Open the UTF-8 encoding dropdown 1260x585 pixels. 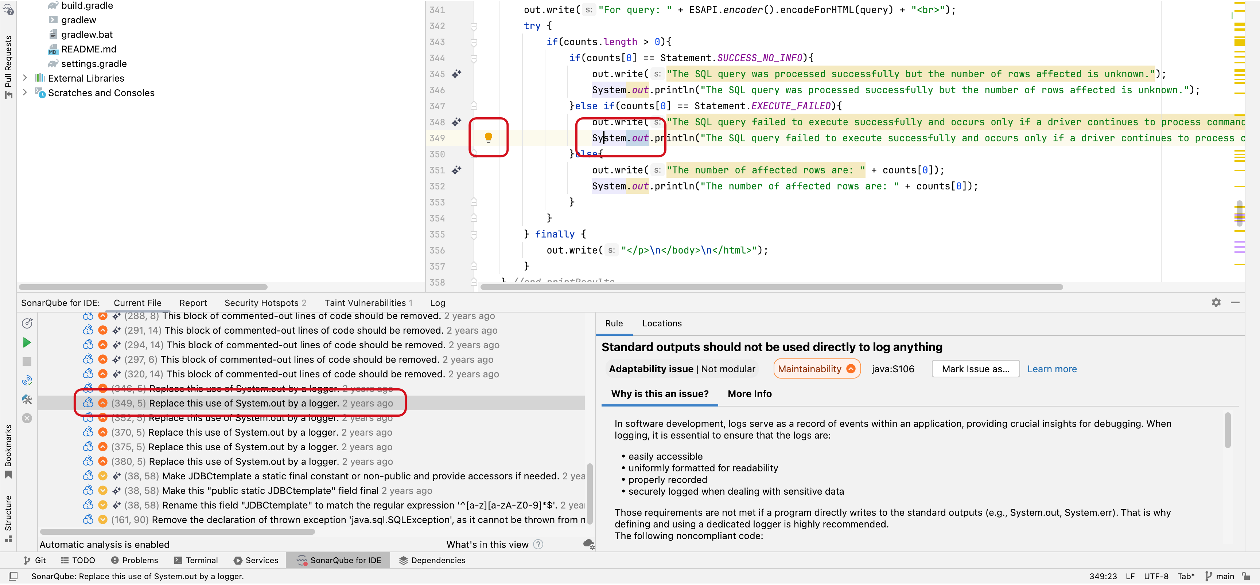(1156, 576)
